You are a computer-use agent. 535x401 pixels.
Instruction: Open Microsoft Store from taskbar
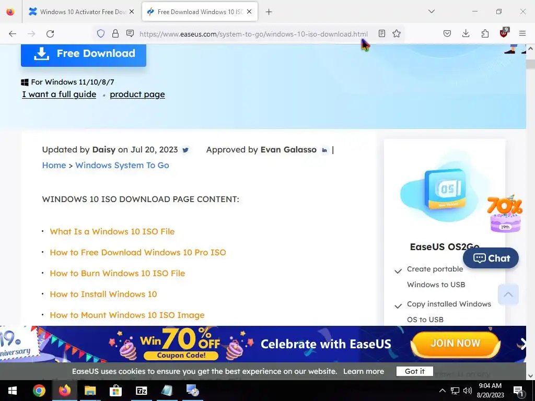click(x=115, y=391)
